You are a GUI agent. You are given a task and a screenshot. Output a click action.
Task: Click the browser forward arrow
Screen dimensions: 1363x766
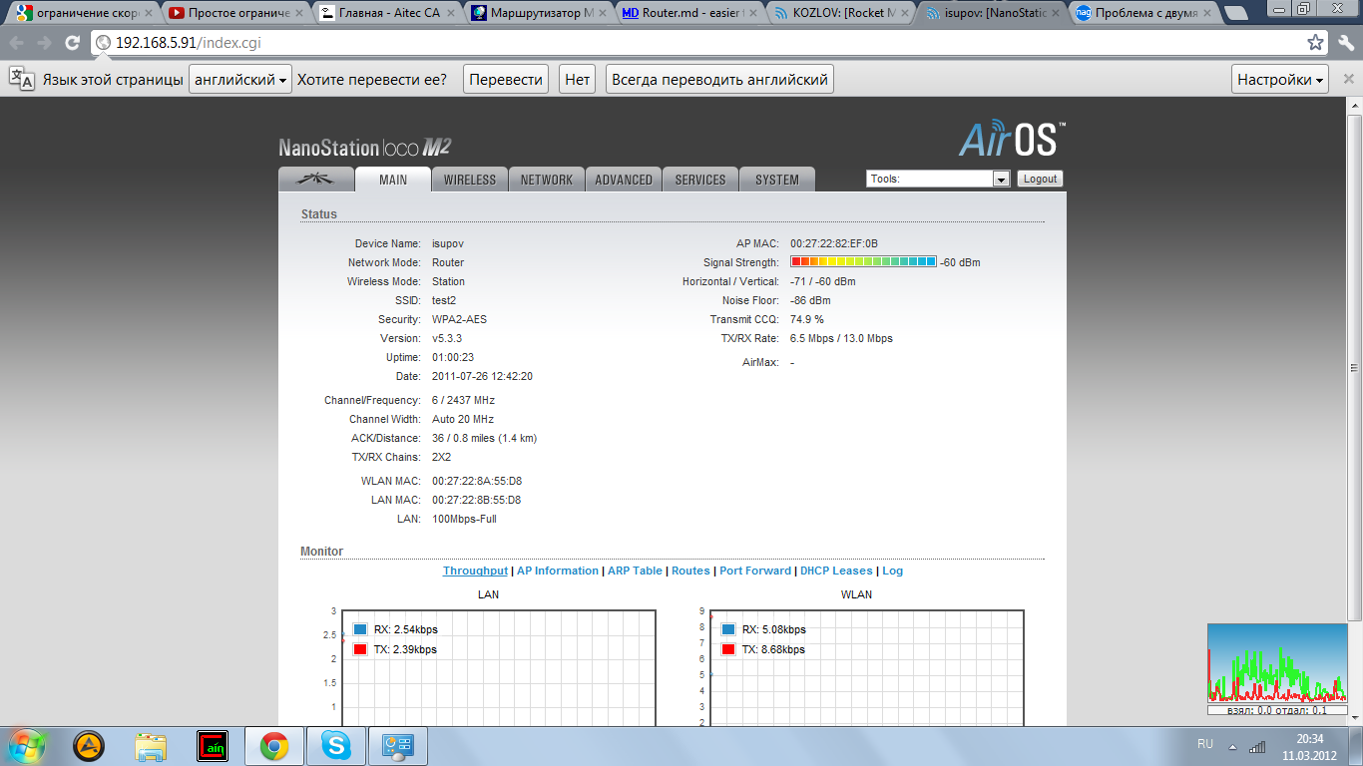point(44,43)
